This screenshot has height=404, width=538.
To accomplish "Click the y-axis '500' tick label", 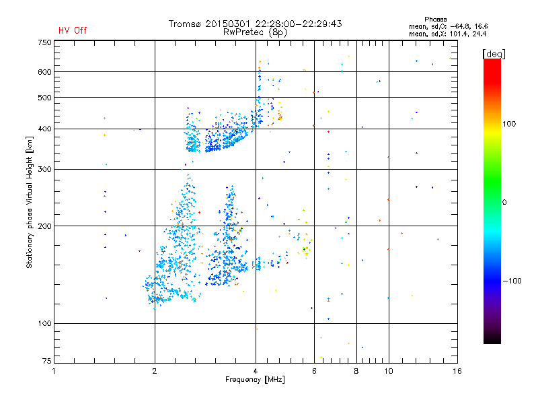I will tap(45, 98).
